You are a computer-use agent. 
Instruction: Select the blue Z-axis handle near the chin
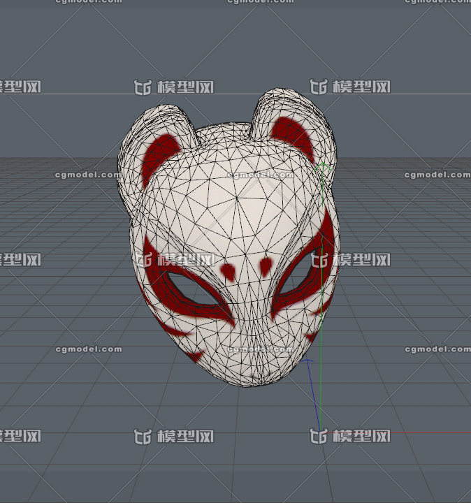coord(307,361)
